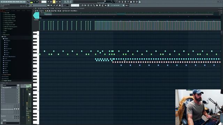
Task: Click the undo history icon in top toolbar
Action: click(120, 2)
